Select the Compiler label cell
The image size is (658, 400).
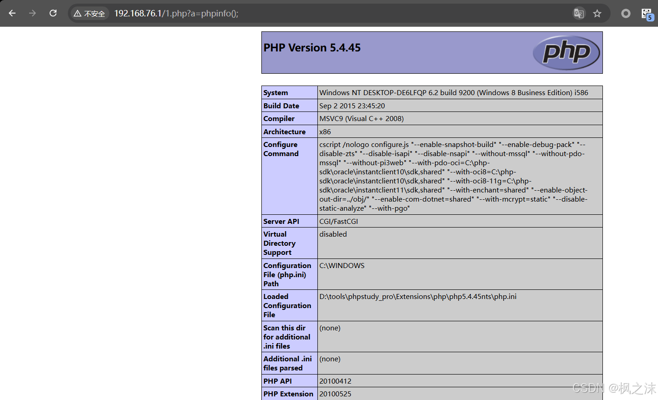(290, 119)
